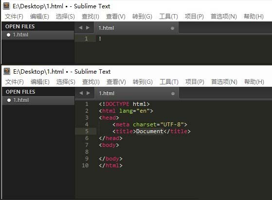Viewport: 272px width, 200px height.
Task: Click OPEN FILES header in lower window
Action: click(x=20, y=92)
